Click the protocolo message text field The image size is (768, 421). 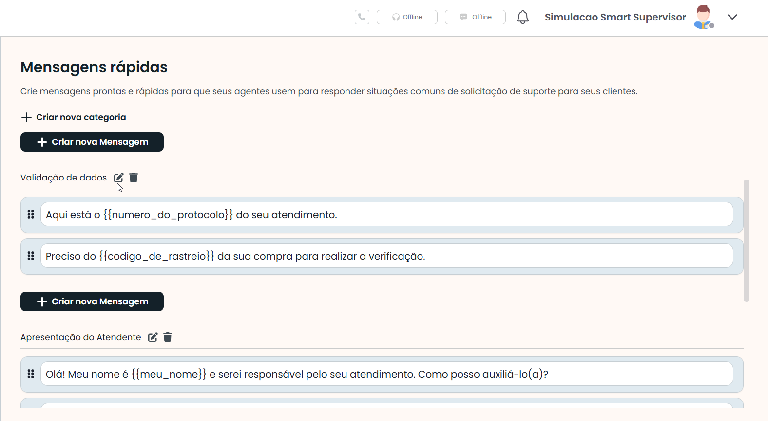(386, 215)
